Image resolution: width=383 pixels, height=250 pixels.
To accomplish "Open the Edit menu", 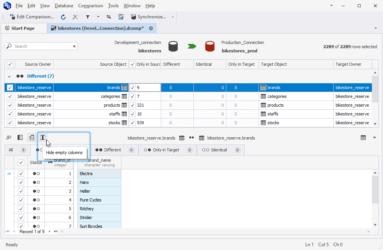I will 31,6.
